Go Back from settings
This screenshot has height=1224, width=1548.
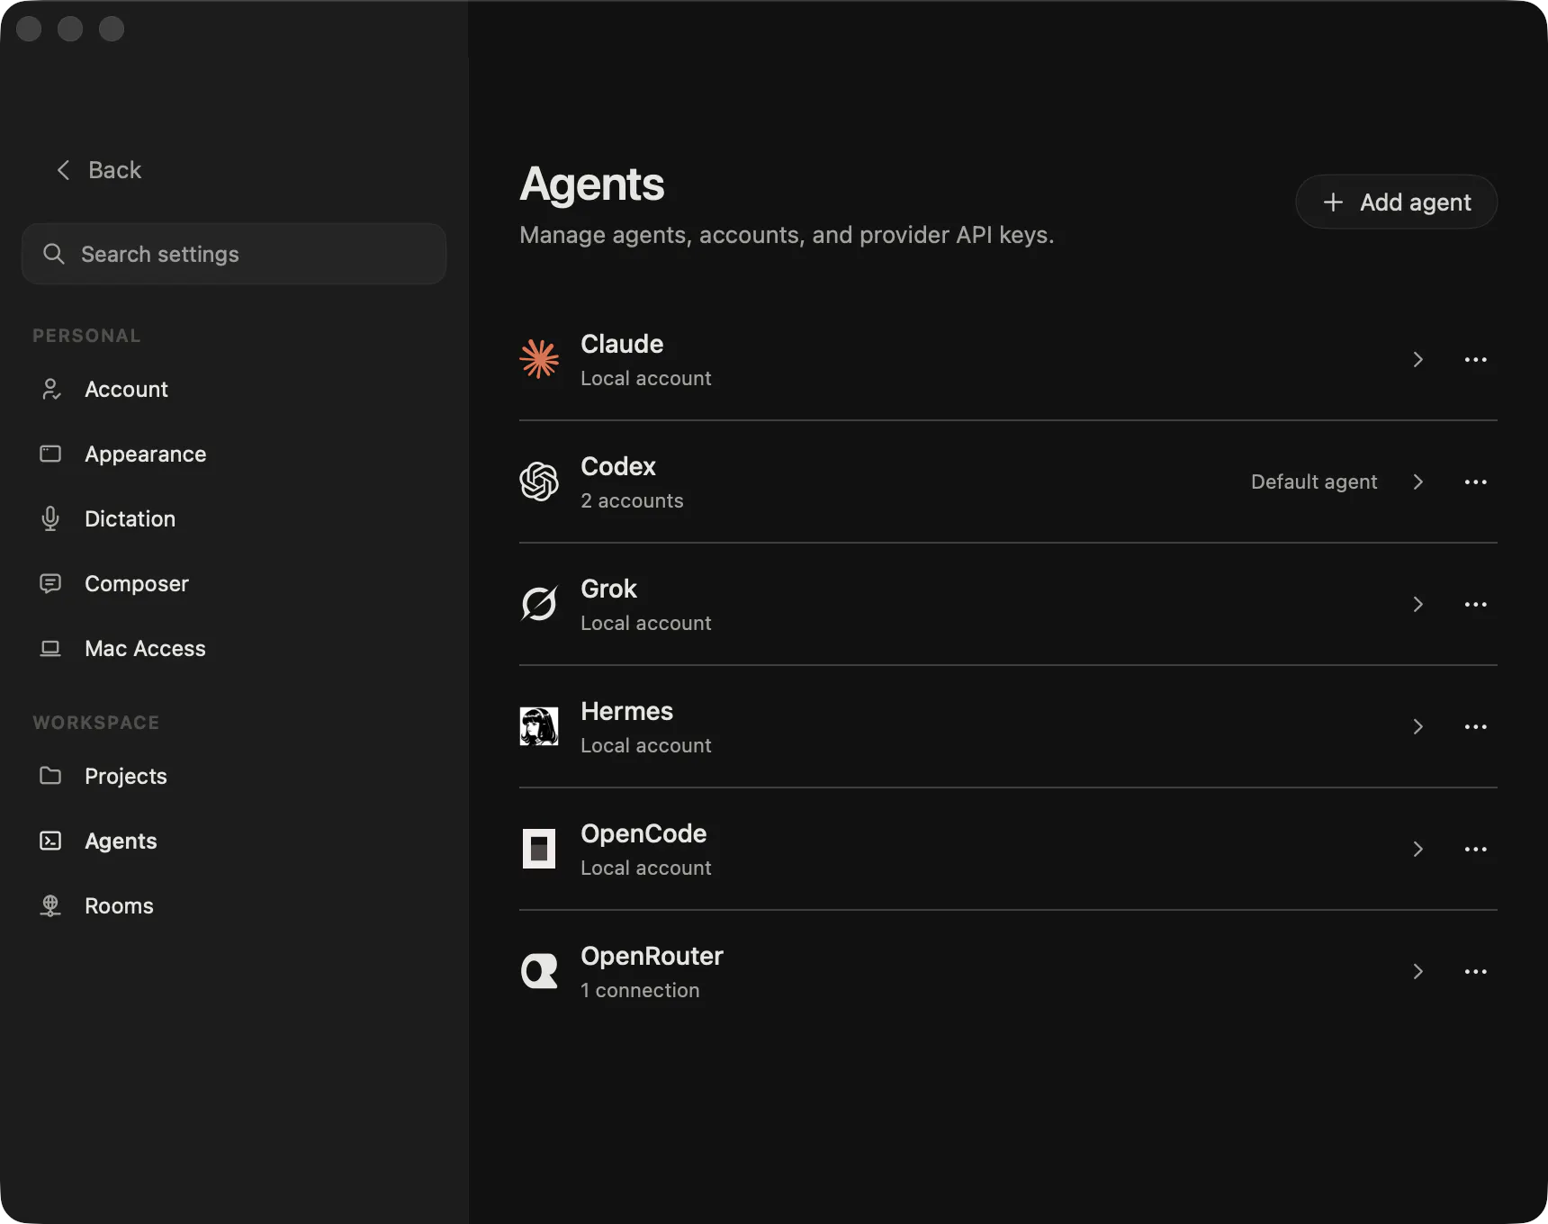[99, 170]
